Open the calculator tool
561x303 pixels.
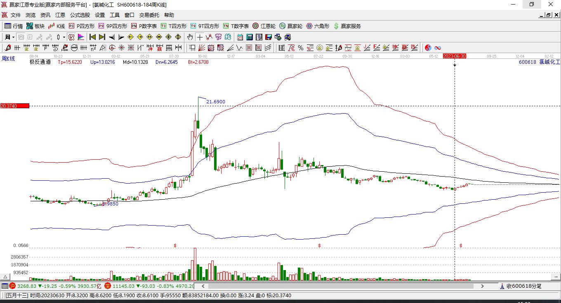[x=249, y=37]
